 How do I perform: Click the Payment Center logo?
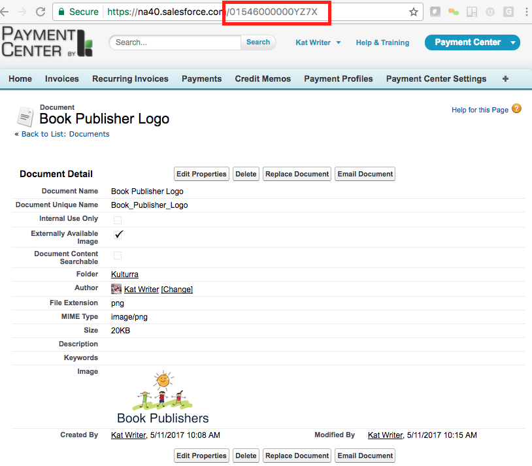coord(47,42)
